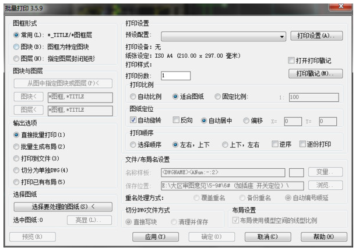Click the 打印份数 copies field
The image size is (359, 248).
[176, 76]
